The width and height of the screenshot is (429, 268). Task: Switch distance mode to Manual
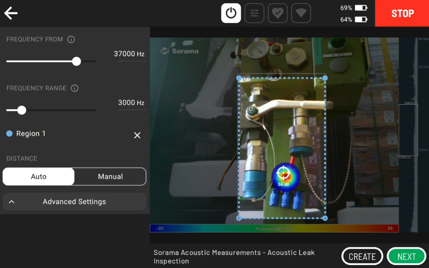click(x=110, y=176)
